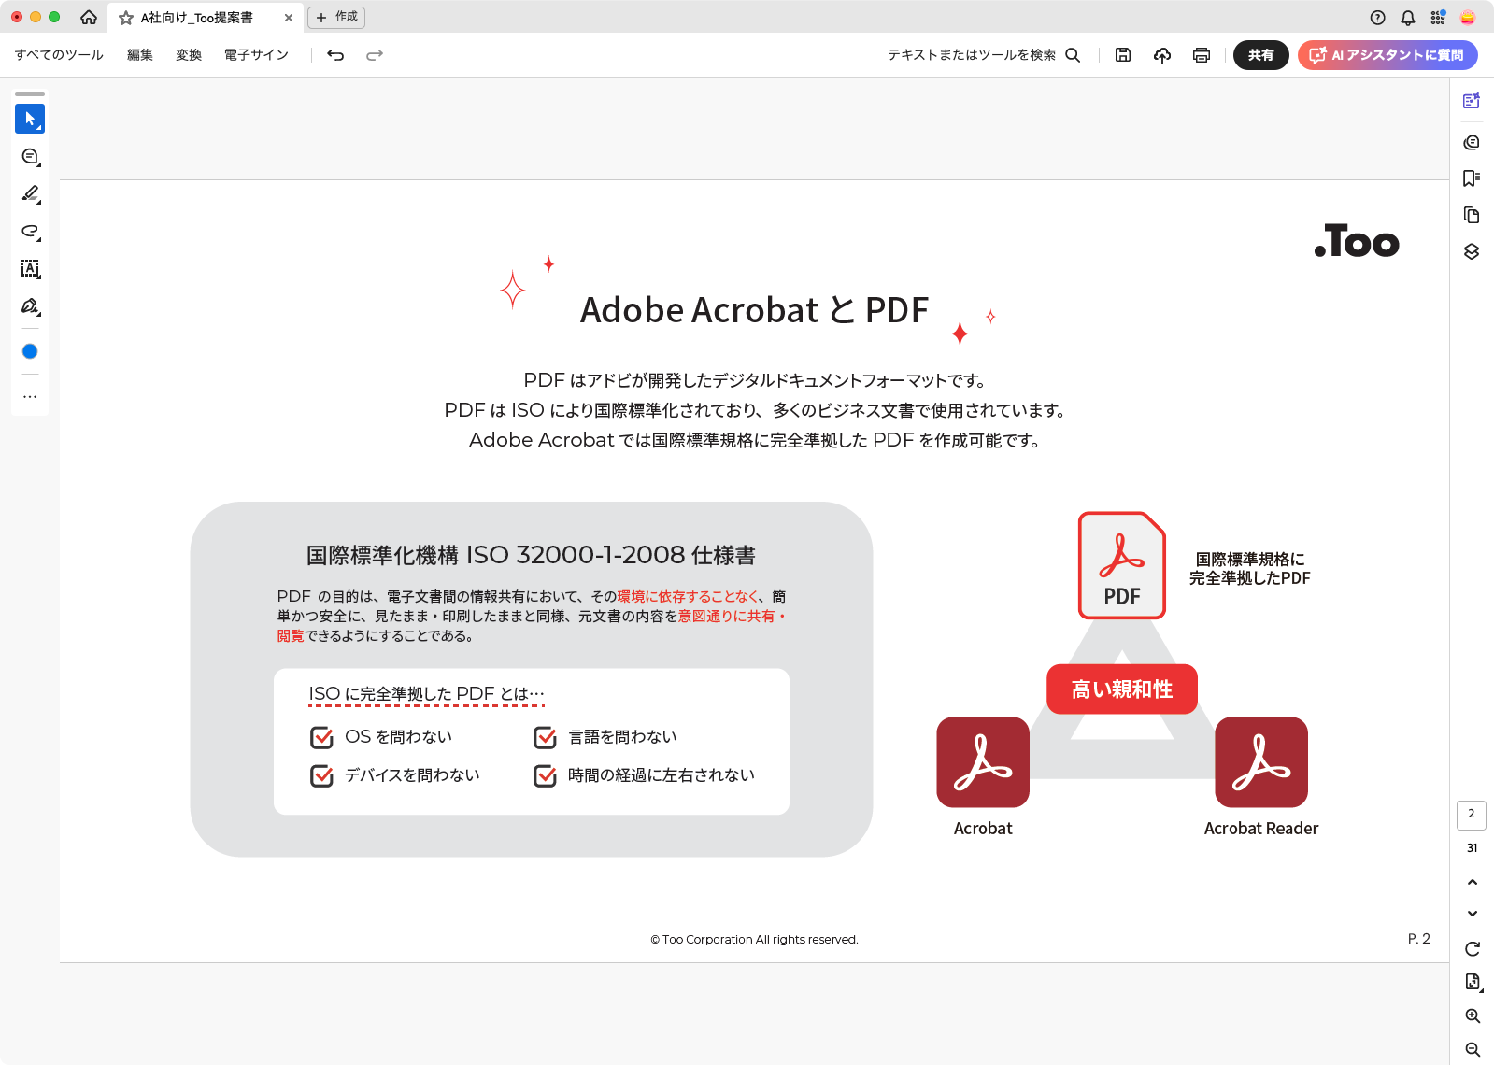
Task: Go to previous page with up chevron
Action: 1473,882
